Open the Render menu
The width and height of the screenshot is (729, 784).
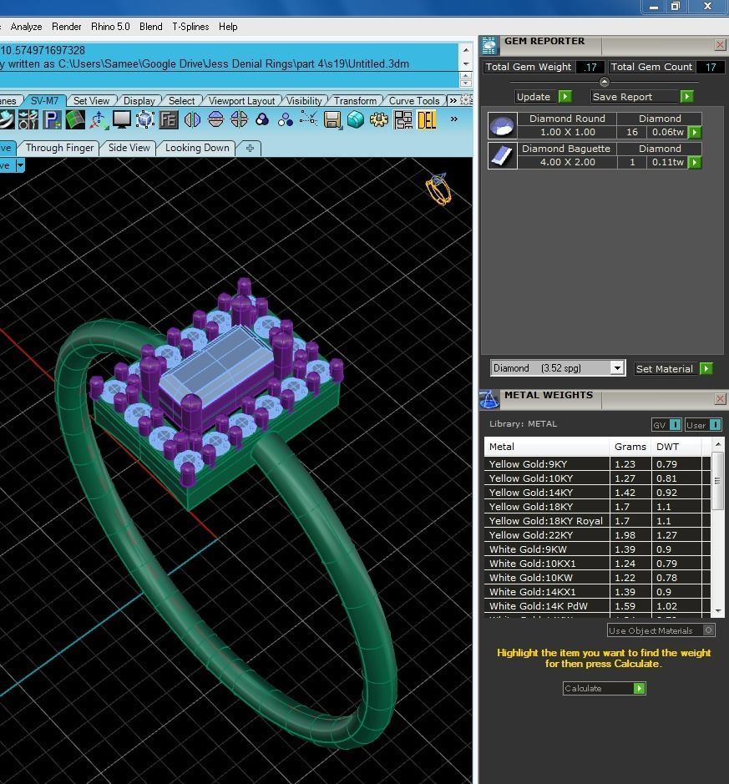[67, 27]
